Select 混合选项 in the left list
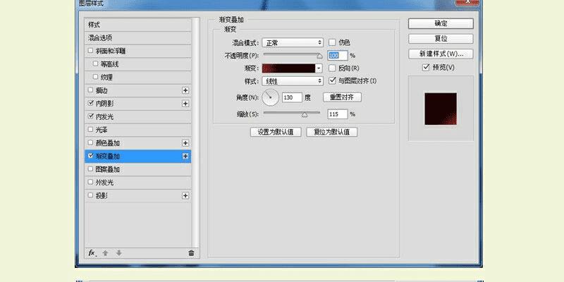This screenshot has height=282, width=564. (x=137, y=38)
